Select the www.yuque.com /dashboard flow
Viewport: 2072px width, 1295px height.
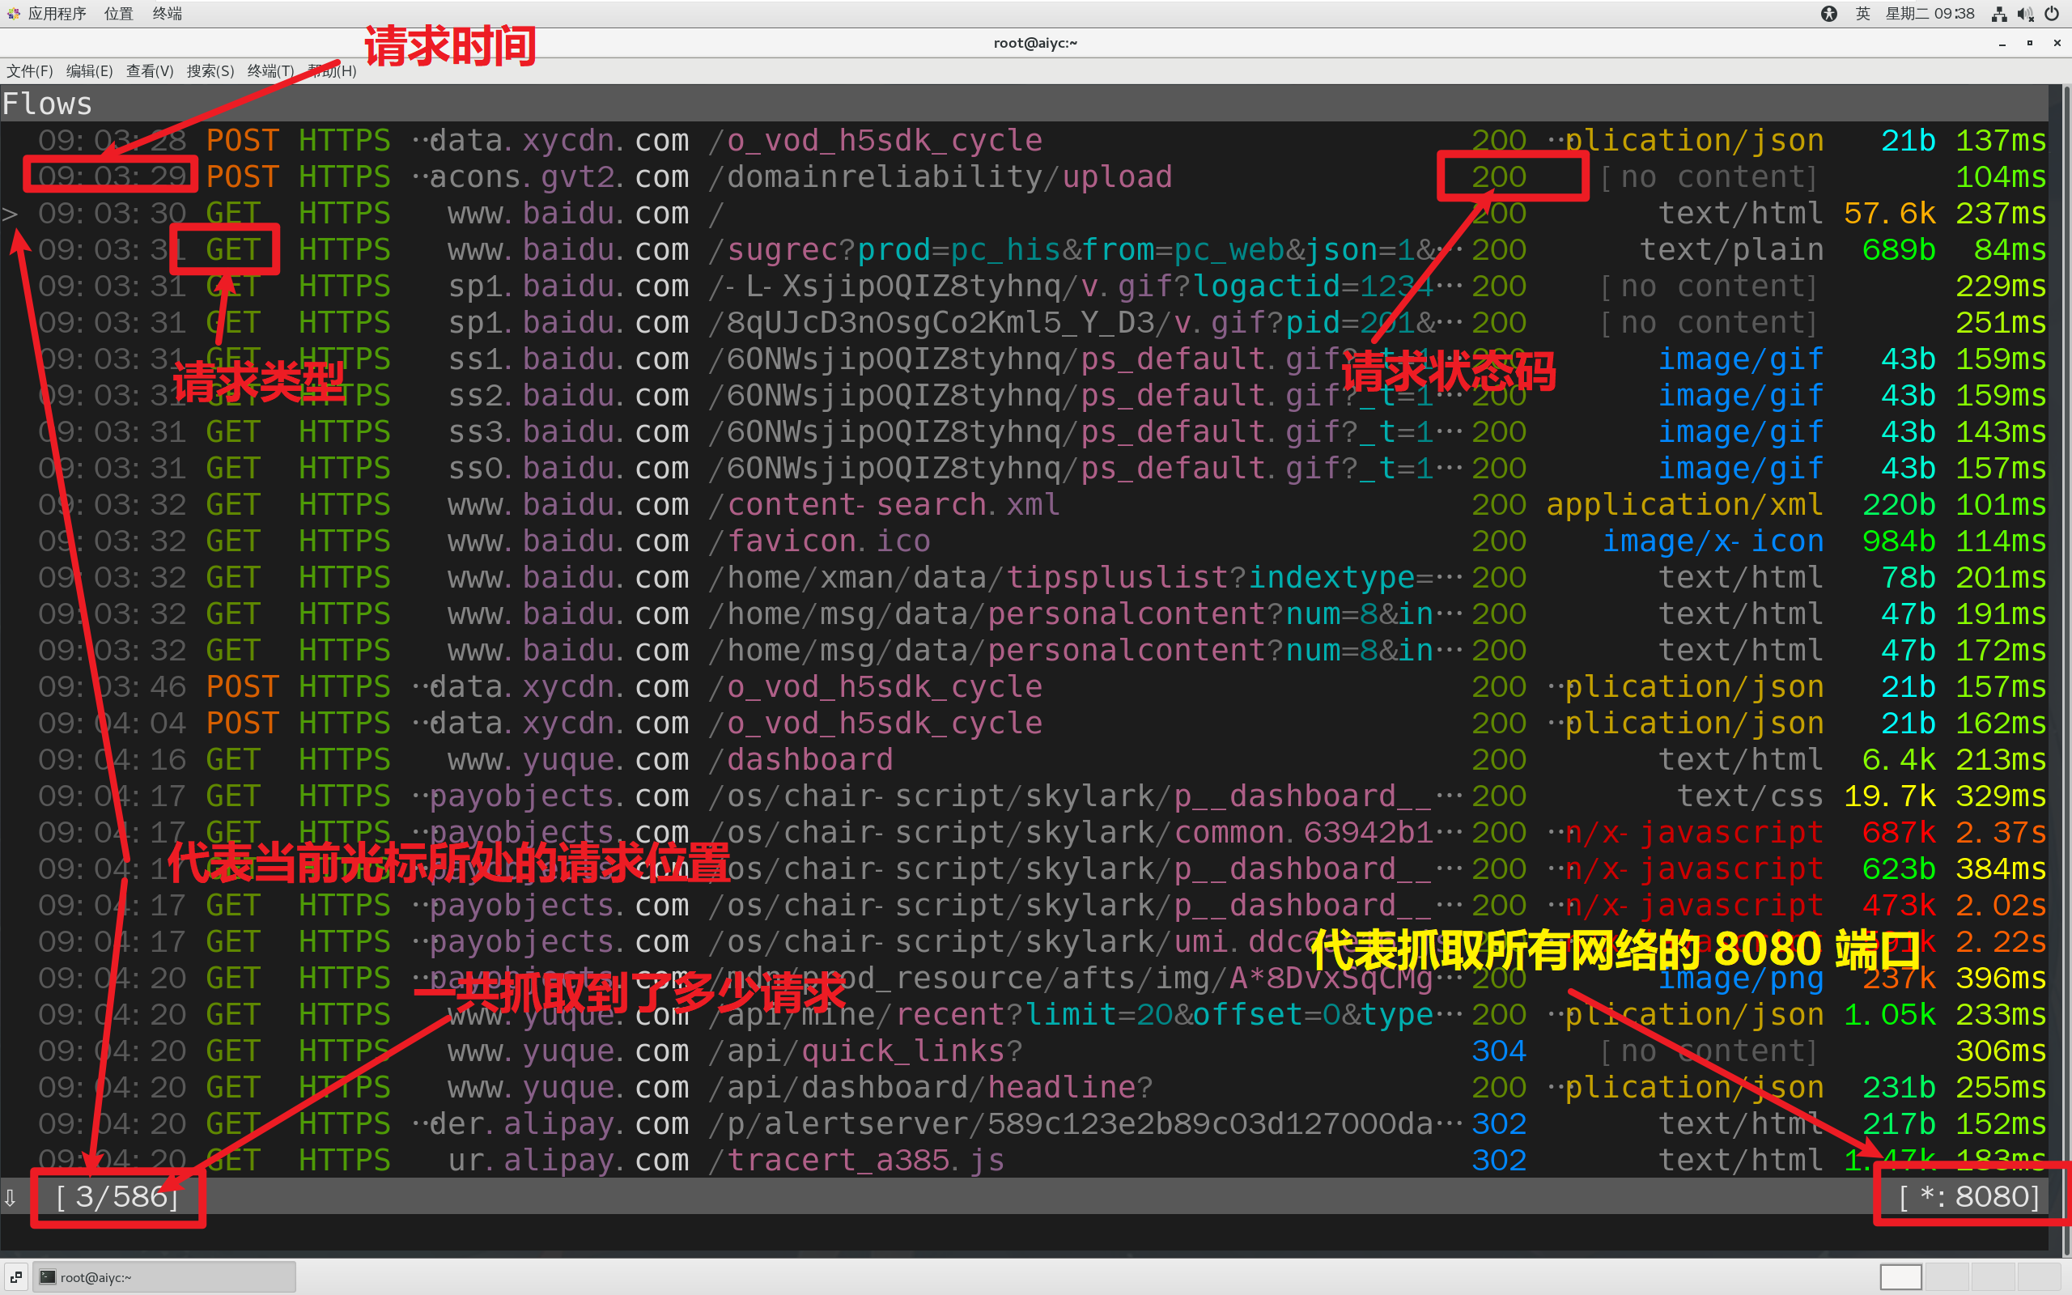pos(1024,760)
